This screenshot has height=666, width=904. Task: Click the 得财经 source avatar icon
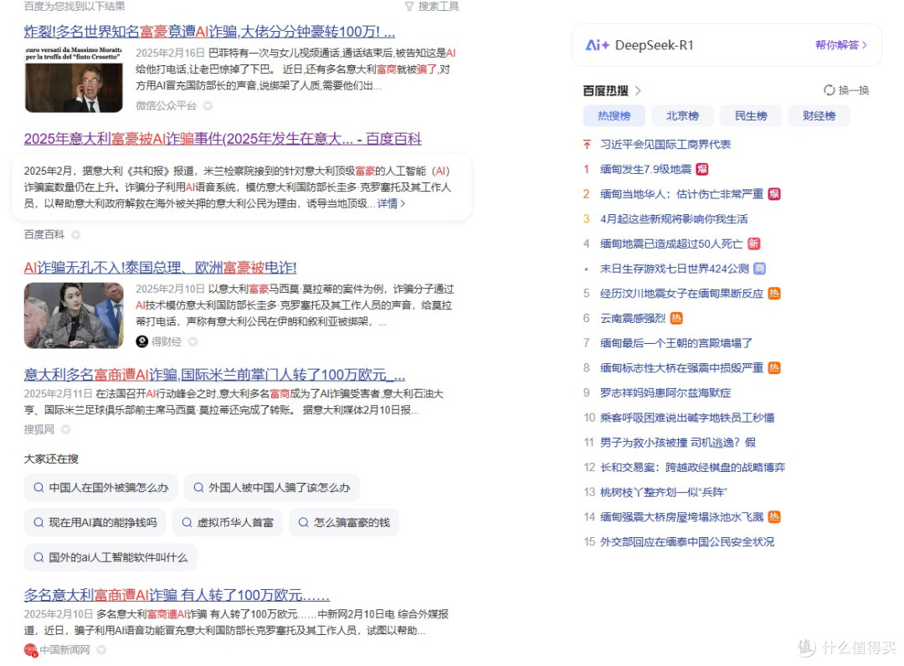click(141, 341)
